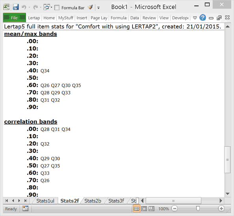Click the horizontal scrollbar thumb

click(173, 201)
